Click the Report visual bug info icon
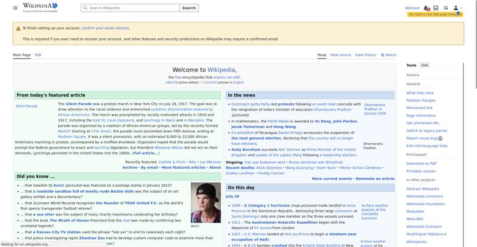 (x=440, y=138)
